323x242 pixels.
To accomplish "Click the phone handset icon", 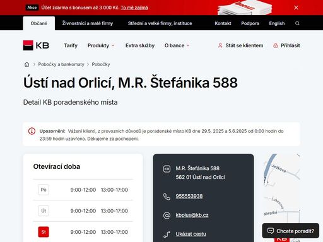I will (x=167, y=197).
